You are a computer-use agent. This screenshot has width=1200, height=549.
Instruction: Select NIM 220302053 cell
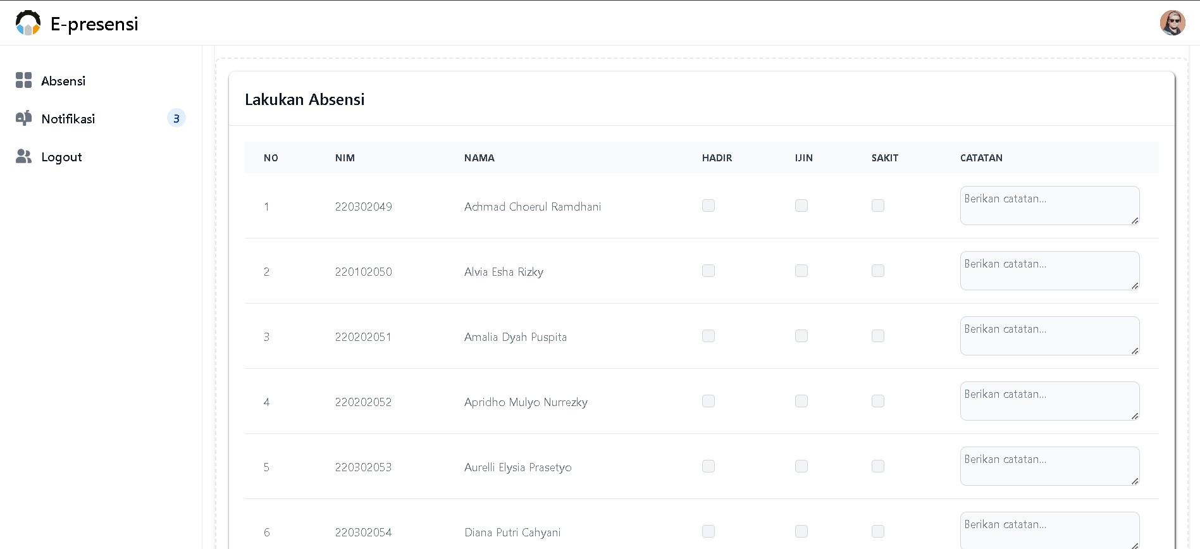tap(363, 467)
